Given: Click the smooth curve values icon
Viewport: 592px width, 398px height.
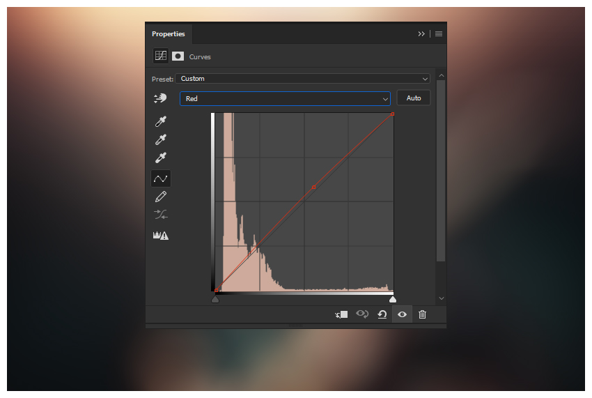Looking at the screenshot, I should click(161, 215).
